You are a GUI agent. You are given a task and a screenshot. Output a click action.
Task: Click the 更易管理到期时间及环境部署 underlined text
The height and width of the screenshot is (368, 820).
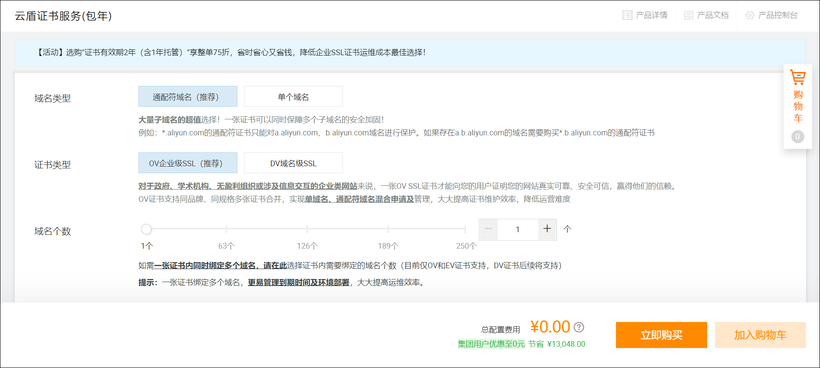coord(299,283)
